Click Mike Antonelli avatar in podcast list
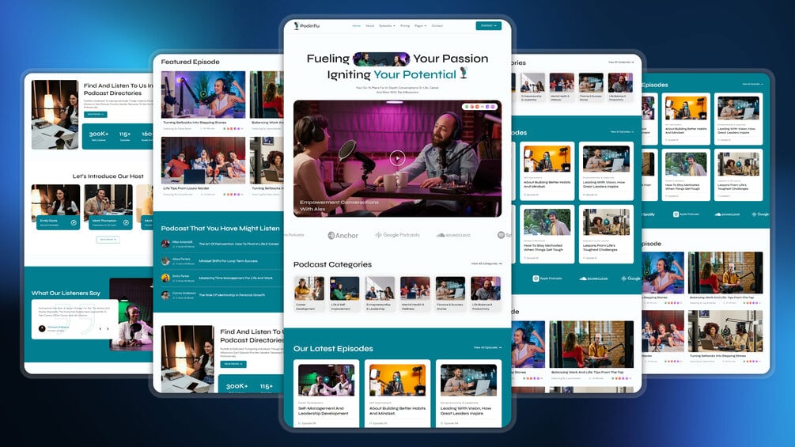 pyautogui.click(x=165, y=244)
